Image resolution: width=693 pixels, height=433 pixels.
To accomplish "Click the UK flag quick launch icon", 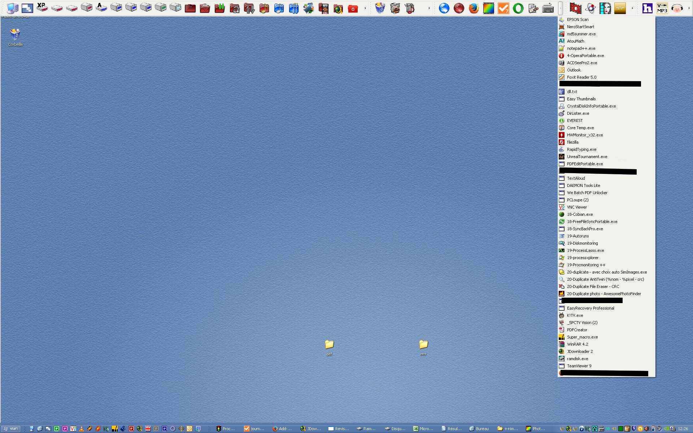I will [x=148, y=429].
